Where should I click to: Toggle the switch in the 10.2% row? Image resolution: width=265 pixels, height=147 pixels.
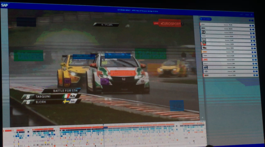pyautogui.click(x=254, y=44)
